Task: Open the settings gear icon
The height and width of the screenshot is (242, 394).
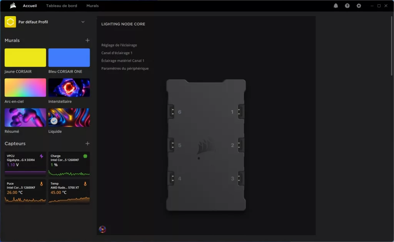Action: [x=359, y=5]
